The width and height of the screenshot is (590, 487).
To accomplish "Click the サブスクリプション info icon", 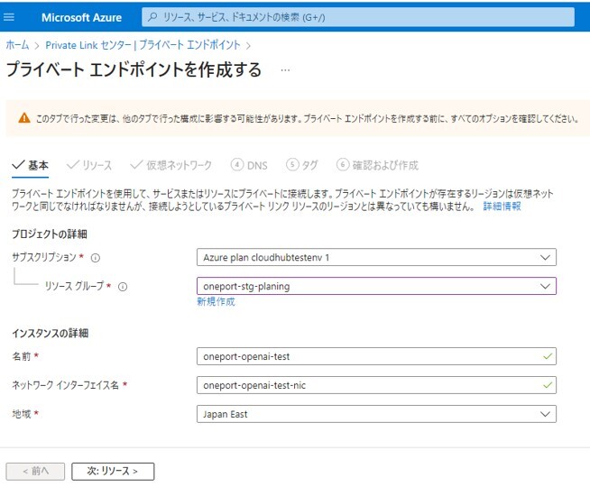I will coord(96,258).
